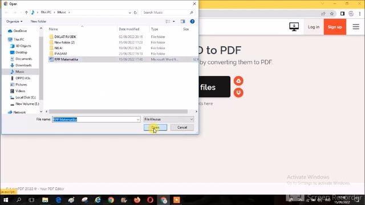
Task: Click the chevron after Music in the breadcrumb
Action: (69, 13)
